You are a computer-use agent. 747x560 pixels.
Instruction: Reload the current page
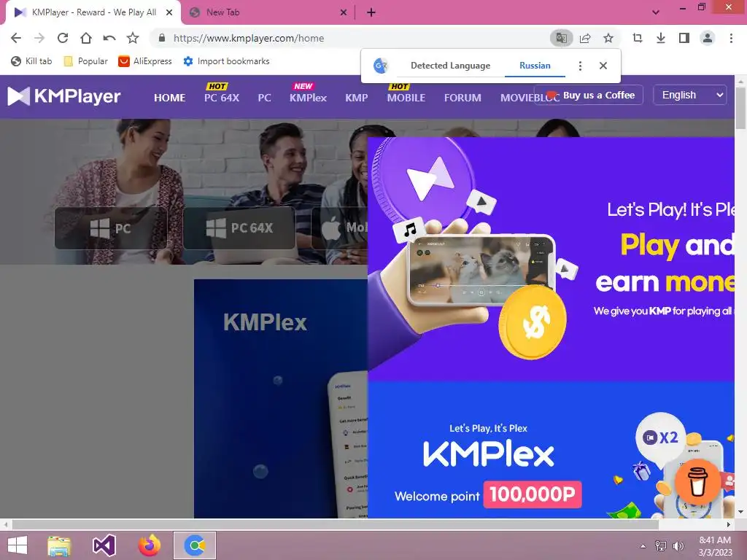pos(63,38)
